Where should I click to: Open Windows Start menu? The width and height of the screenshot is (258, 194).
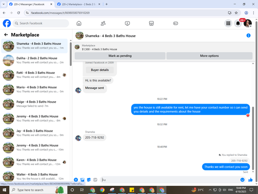tap(4, 190)
